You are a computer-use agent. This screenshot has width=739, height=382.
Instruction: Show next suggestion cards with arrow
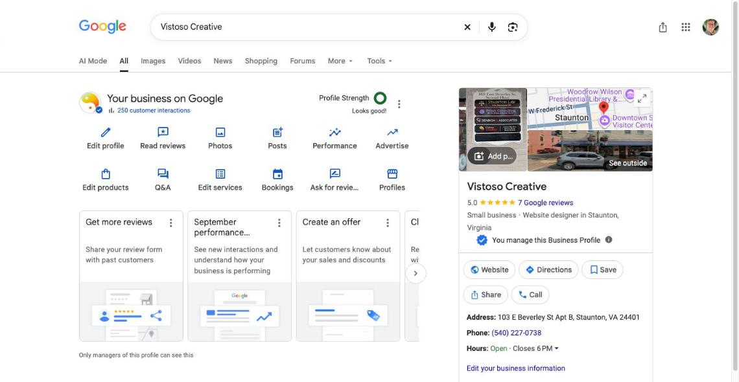click(416, 273)
